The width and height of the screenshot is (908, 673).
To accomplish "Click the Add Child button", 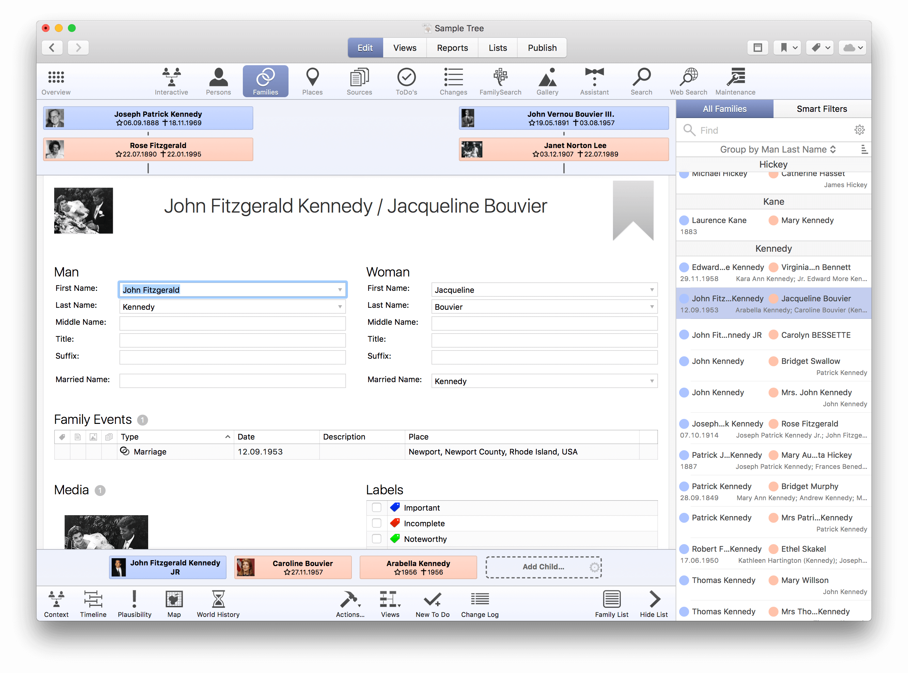I will [x=543, y=567].
